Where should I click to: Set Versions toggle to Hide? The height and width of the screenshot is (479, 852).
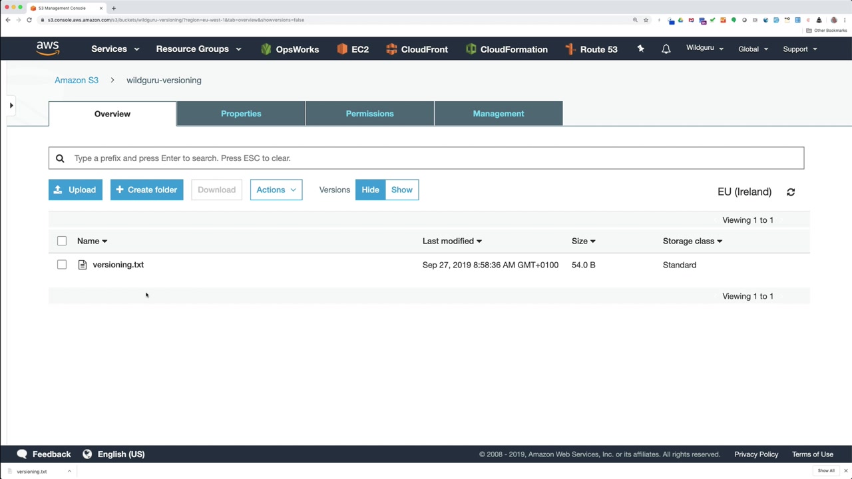[370, 190]
